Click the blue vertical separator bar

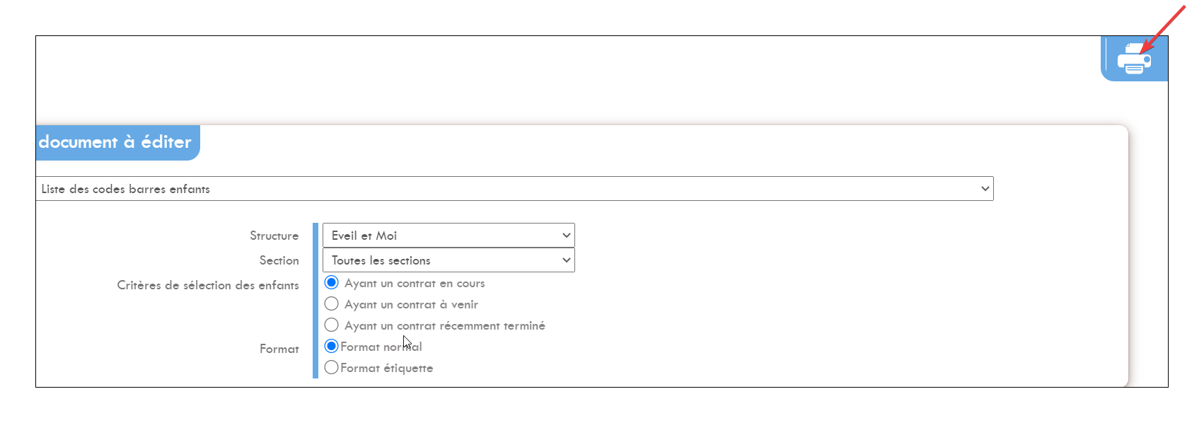316,301
